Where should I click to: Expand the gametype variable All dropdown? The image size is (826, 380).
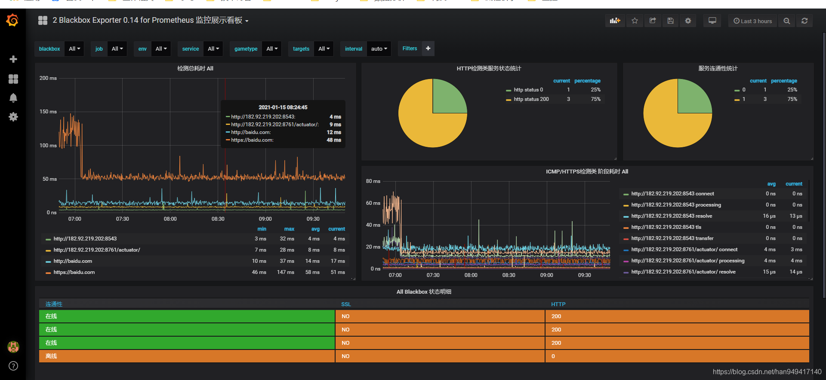coord(272,49)
